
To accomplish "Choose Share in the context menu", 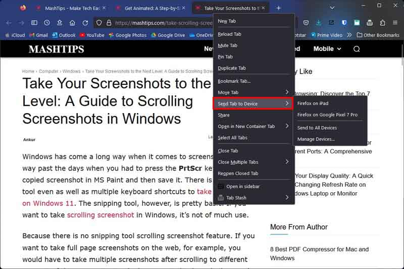I will [254, 115].
